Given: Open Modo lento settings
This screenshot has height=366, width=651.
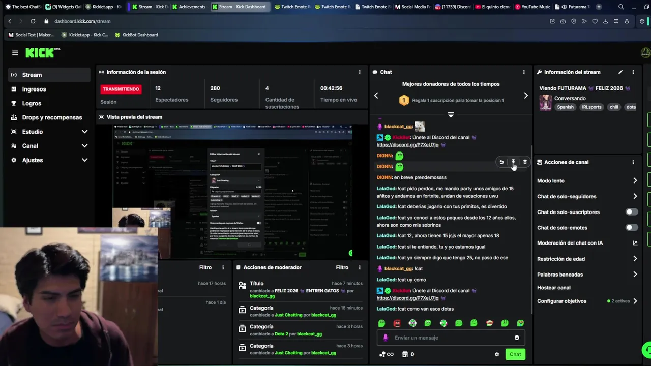Looking at the screenshot, I should click(x=587, y=181).
